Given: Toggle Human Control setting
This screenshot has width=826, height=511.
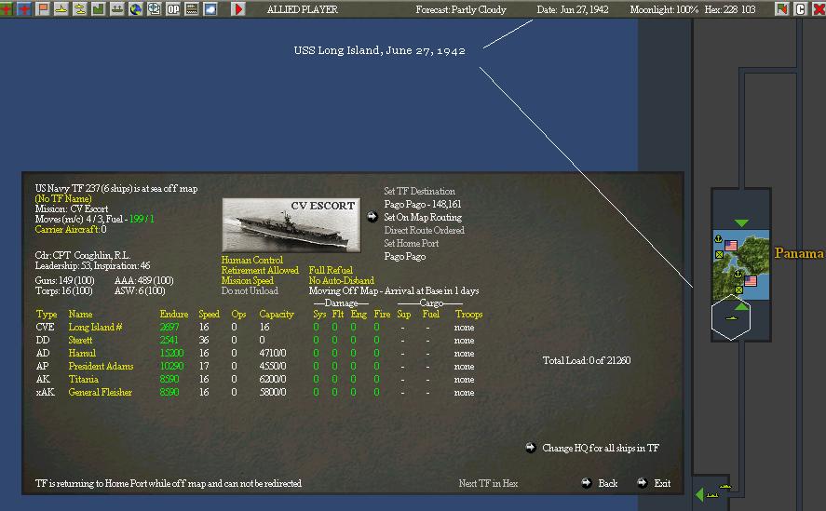Looking at the screenshot, I should [251, 260].
